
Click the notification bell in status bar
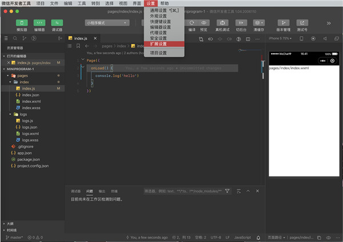tap(260, 237)
